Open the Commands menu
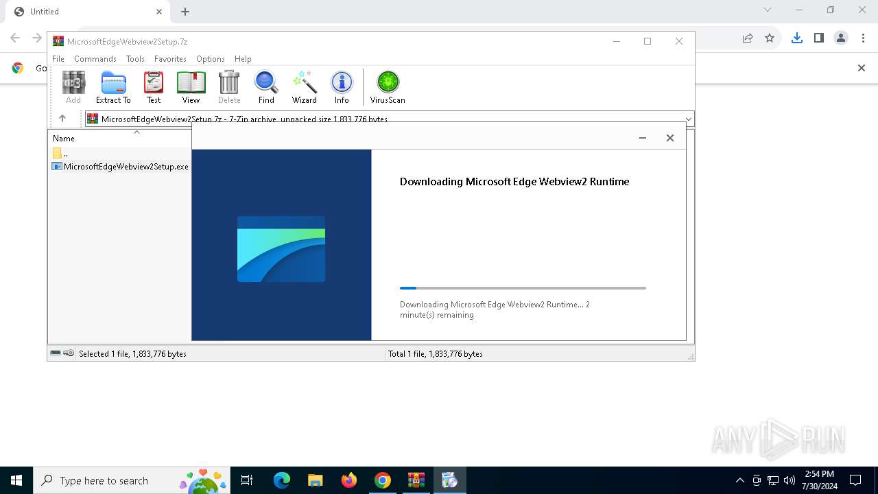878x494 pixels. pyautogui.click(x=95, y=59)
